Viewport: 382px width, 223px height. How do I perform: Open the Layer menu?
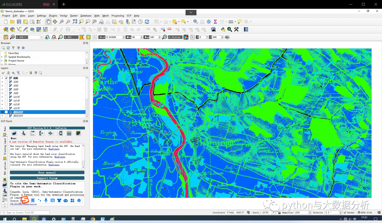[x=31, y=16]
